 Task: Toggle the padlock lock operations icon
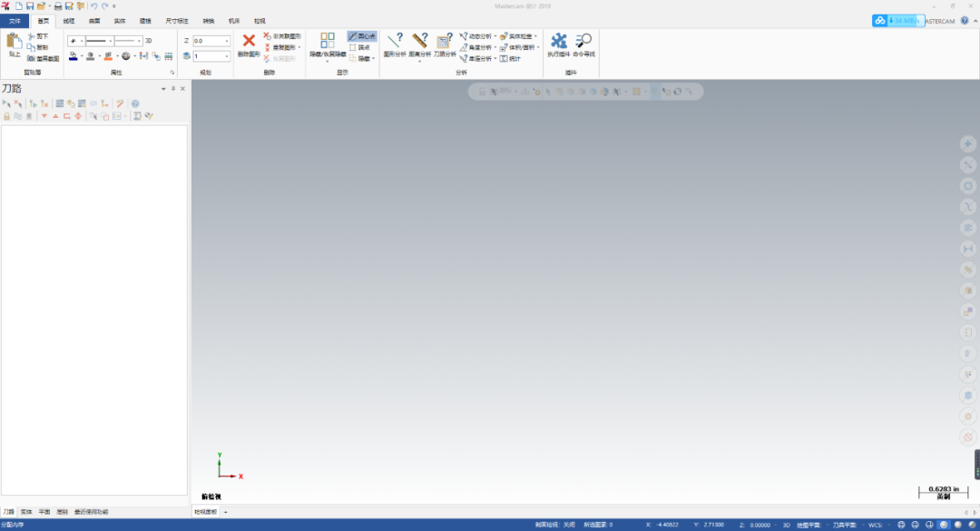click(7, 116)
